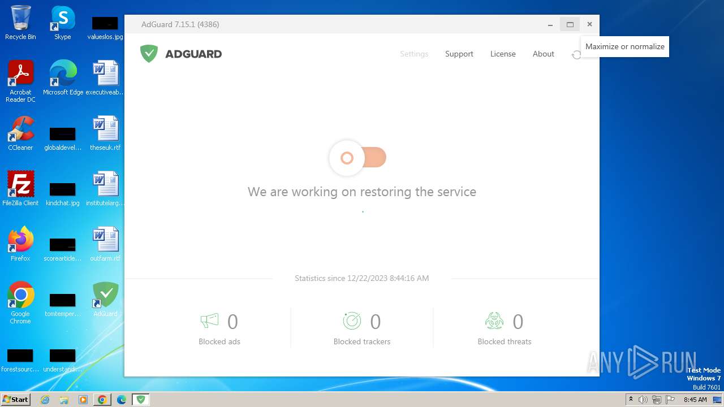Open FileZilla Client desktop shortcut

20,189
